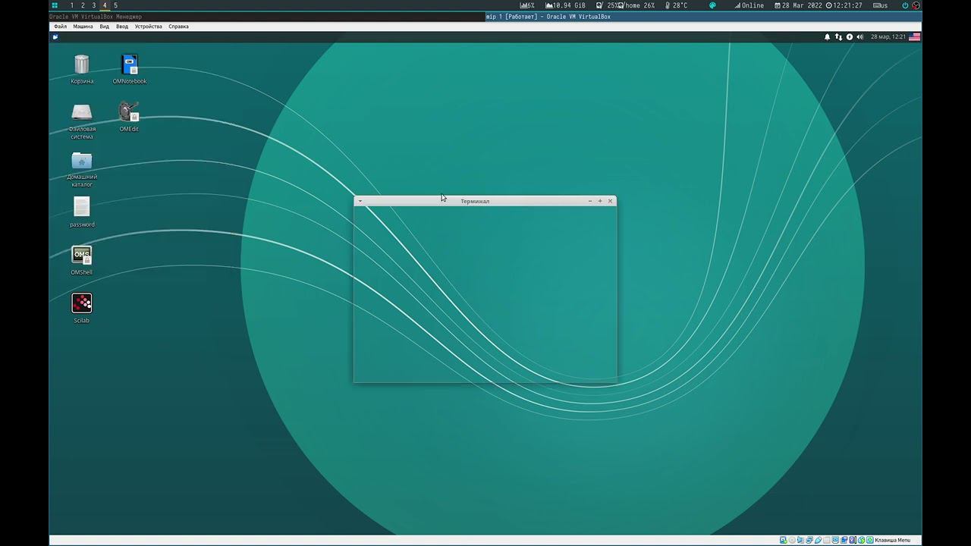
Task: Open the Машина menu
Action: coord(83,27)
